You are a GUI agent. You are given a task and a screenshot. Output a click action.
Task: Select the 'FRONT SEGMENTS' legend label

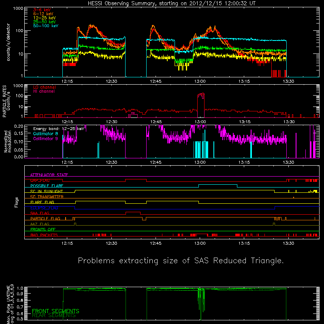click(x=55, y=311)
